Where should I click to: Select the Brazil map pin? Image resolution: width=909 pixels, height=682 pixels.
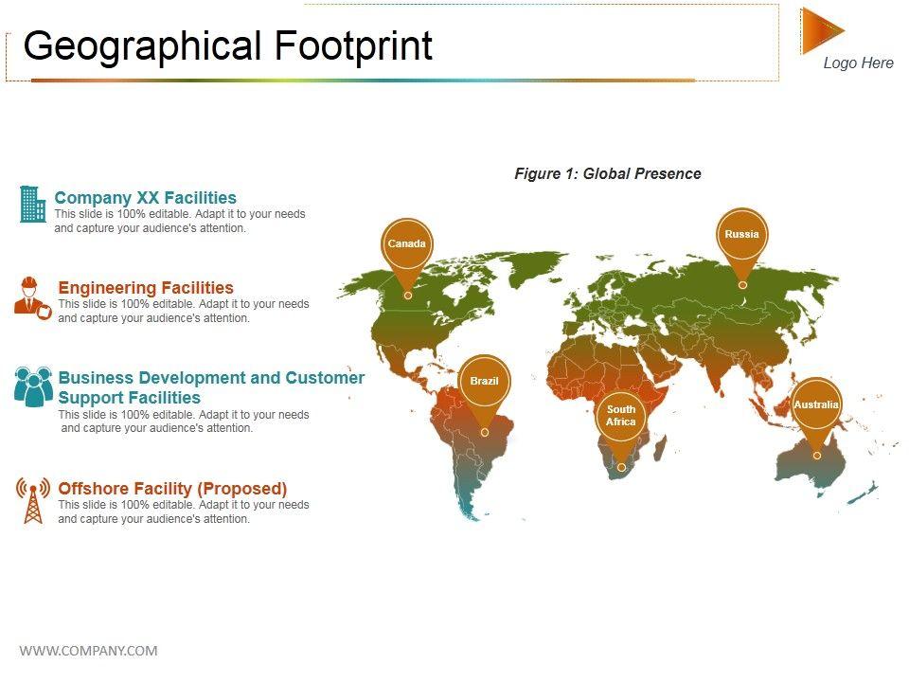485,396
